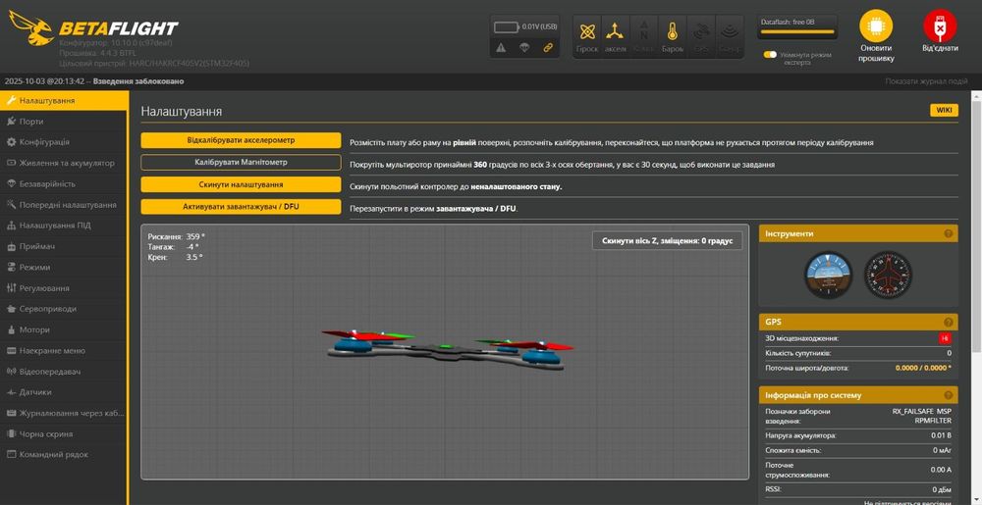Open the Наекранне меню OSD tab
The image size is (982, 505).
click(64, 351)
